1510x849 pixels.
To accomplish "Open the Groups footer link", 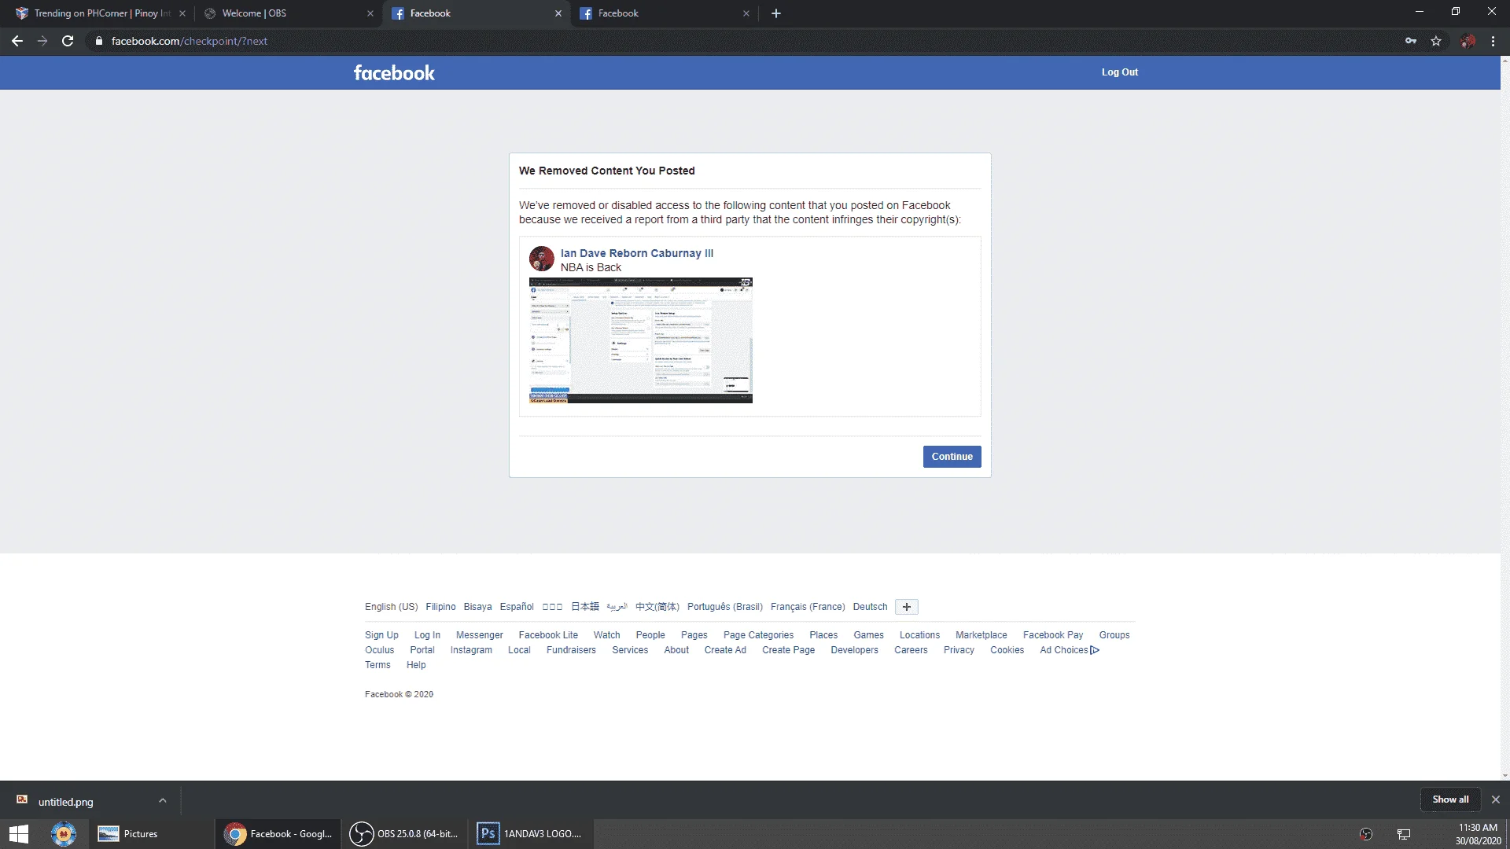I will coord(1114,635).
